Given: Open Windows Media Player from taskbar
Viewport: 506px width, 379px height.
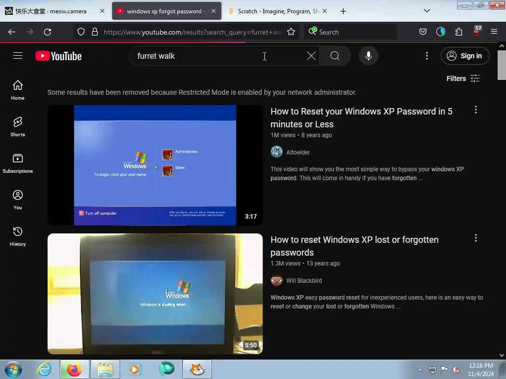Looking at the screenshot, I should 134,369.
